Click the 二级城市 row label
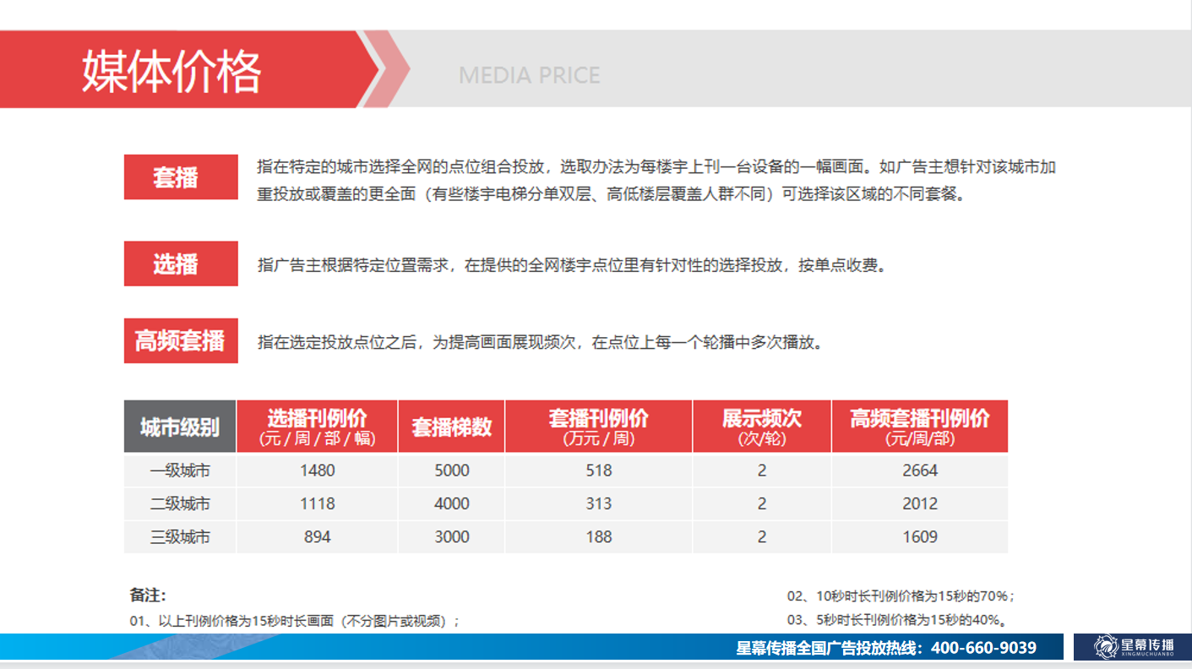The height and width of the screenshot is (669, 1192). [180, 503]
